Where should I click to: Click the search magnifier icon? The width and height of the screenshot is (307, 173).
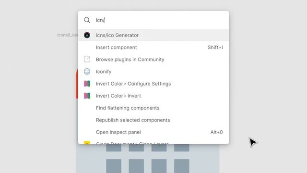87,20
